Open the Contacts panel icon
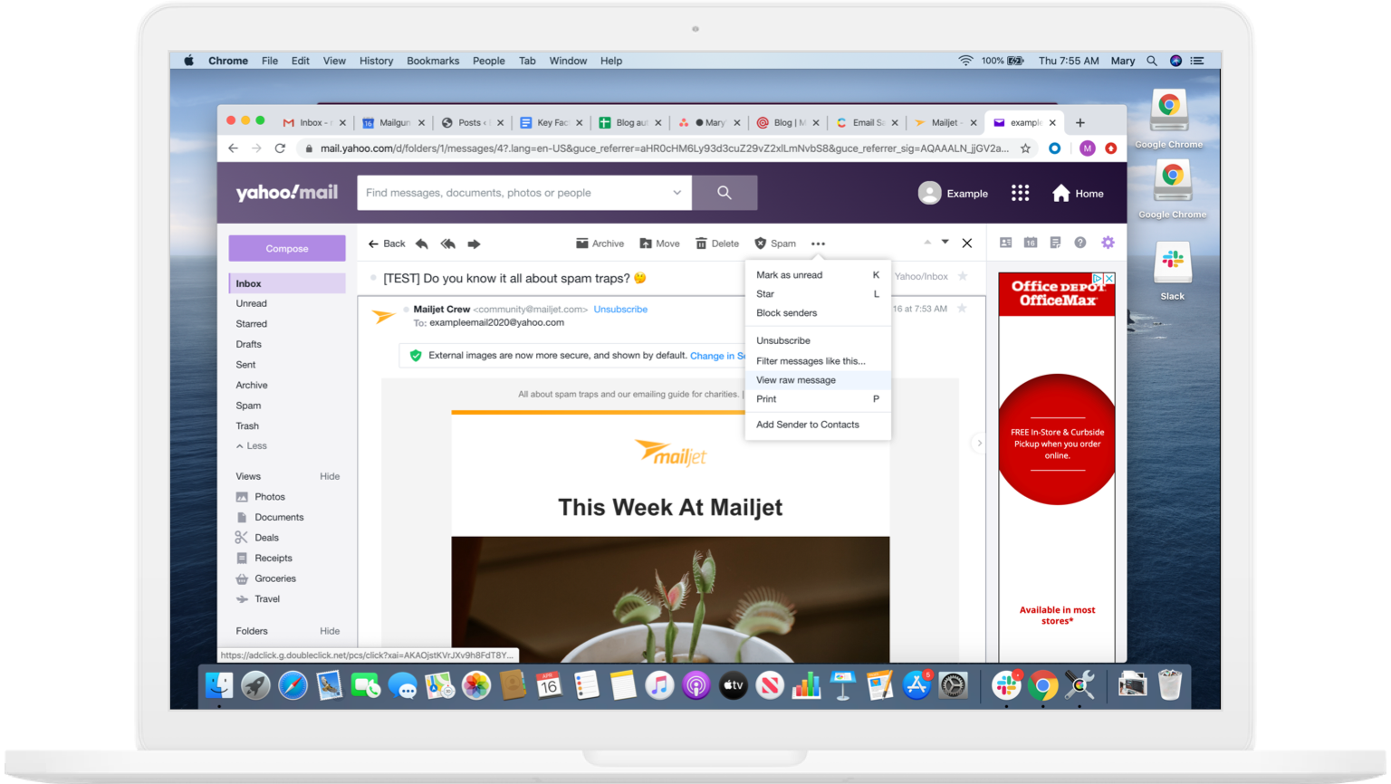 point(1005,243)
